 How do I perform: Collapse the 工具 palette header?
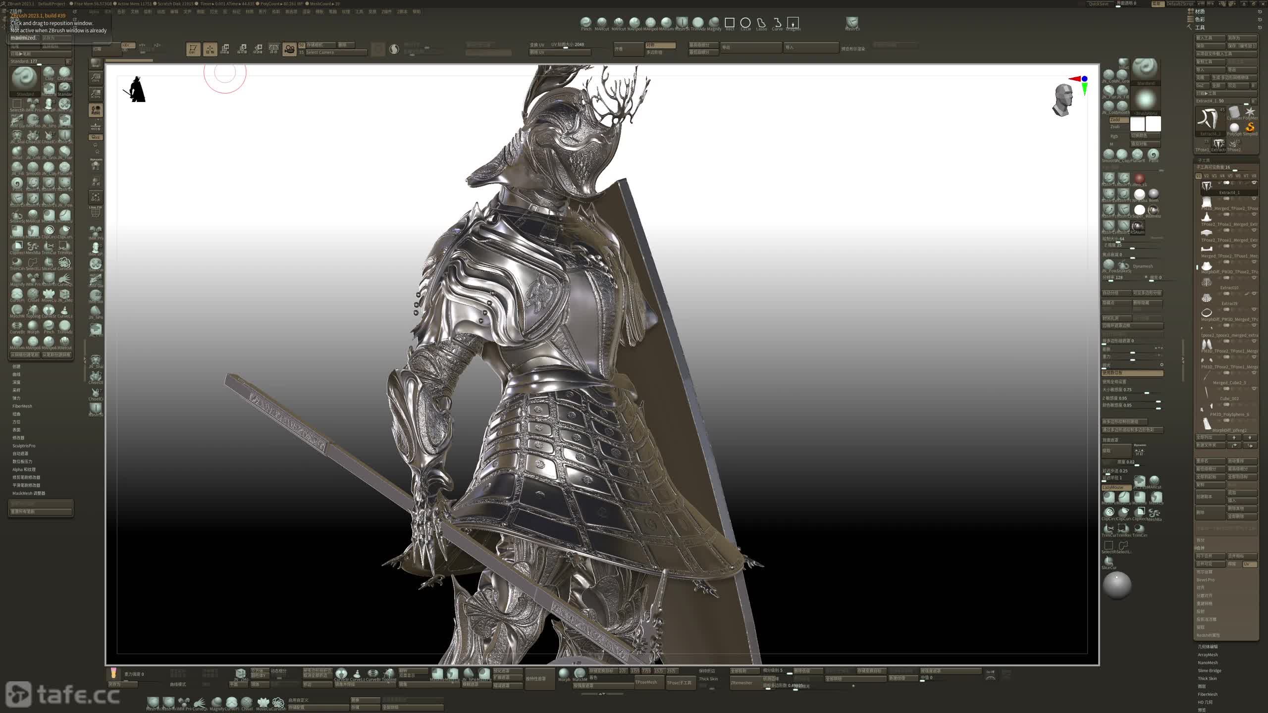pos(1200,27)
